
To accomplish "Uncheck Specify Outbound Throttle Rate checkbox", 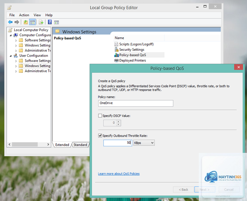I will (100, 136).
